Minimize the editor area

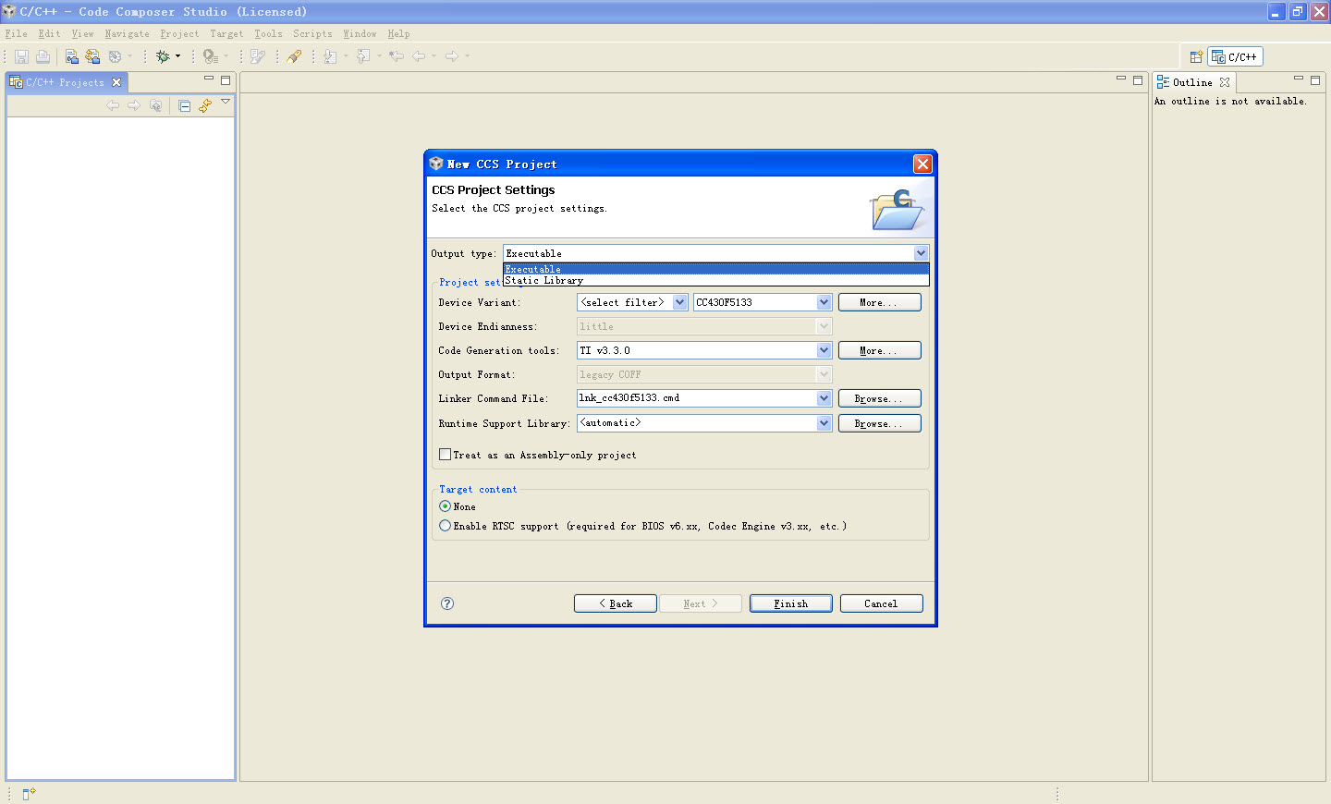point(1121,79)
